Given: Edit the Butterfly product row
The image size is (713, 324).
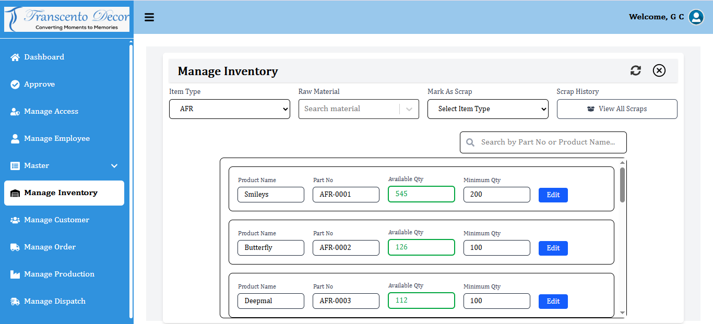Looking at the screenshot, I should [553, 248].
